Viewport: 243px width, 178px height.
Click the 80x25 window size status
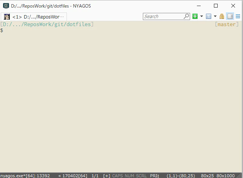(207, 176)
